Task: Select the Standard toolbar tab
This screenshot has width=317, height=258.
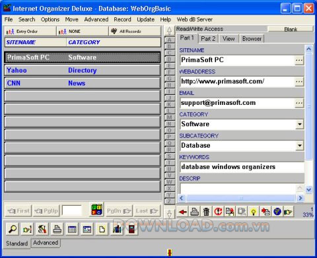Action: [x=17, y=243]
